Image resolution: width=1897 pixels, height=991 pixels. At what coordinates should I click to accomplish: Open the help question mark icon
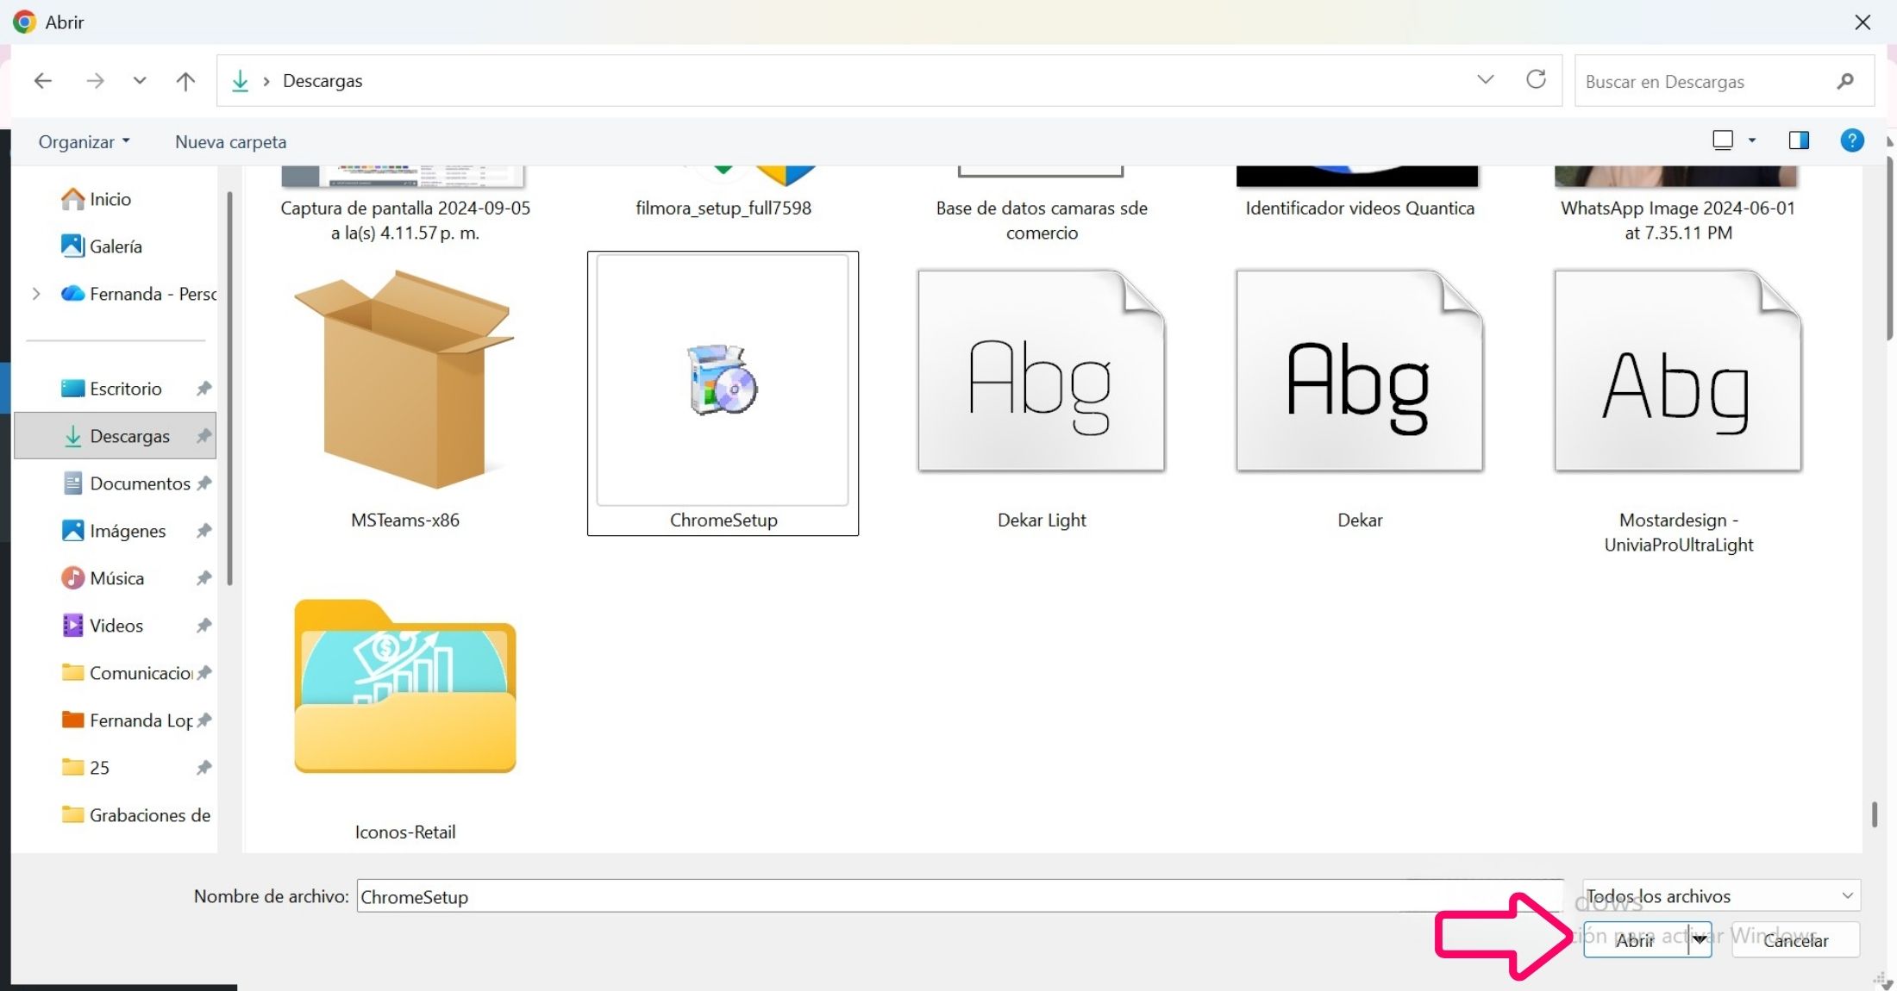click(1851, 140)
